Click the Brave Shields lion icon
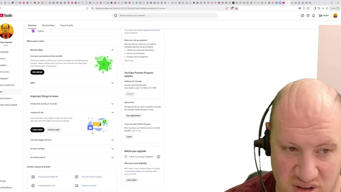The height and width of the screenshot is (192, 341). pyautogui.click(x=232, y=8)
